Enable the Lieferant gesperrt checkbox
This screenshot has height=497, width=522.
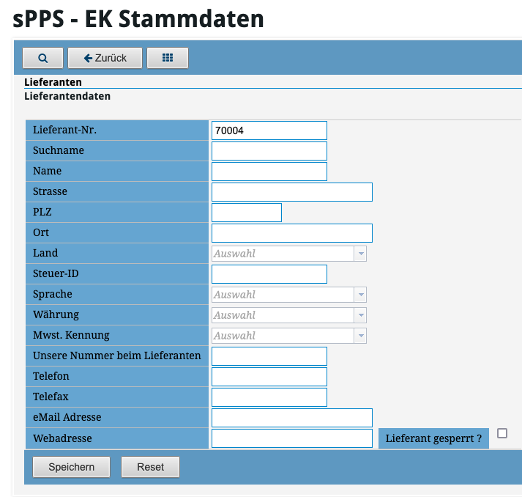tap(502, 433)
